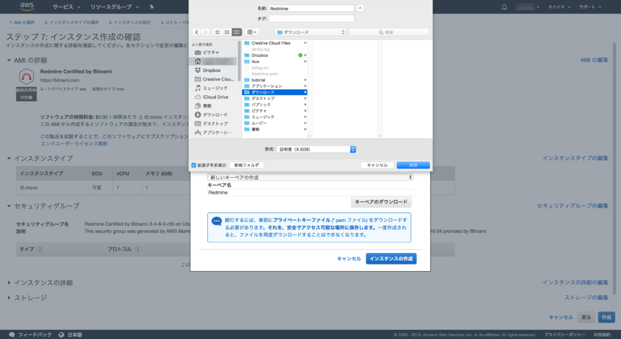Open the certificate format dropdown

(x=316, y=149)
